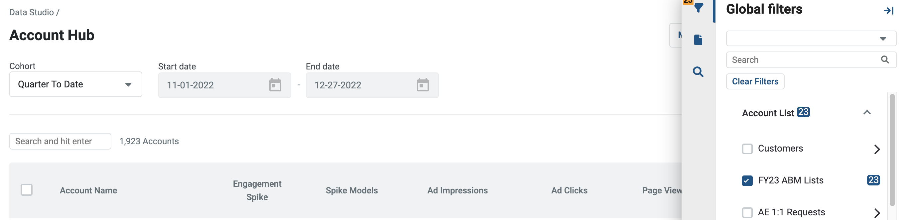903x220 pixels.
Task: Sort by the Ad Impressions column header
Action: [x=457, y=190]
